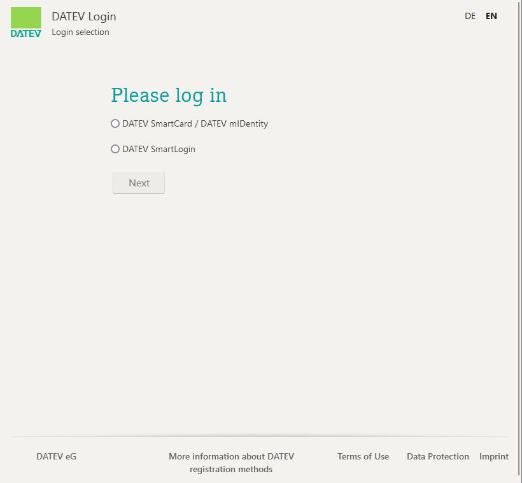Click the green DATEV logo icon

[25, 16]
